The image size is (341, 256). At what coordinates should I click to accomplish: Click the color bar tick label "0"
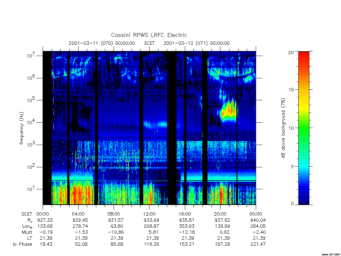click(x=292, y=204)
